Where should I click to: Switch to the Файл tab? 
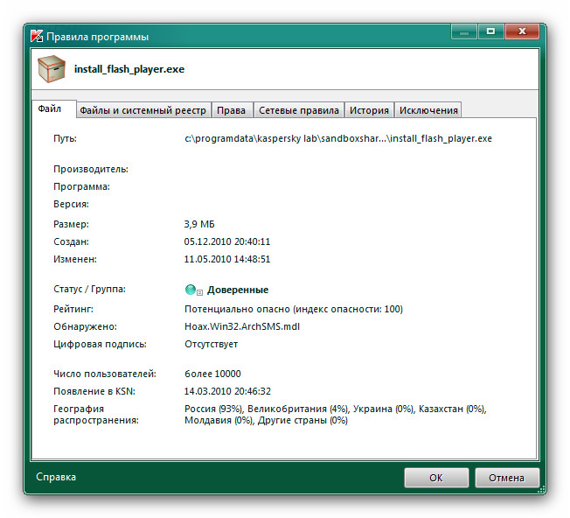point(50,109)
